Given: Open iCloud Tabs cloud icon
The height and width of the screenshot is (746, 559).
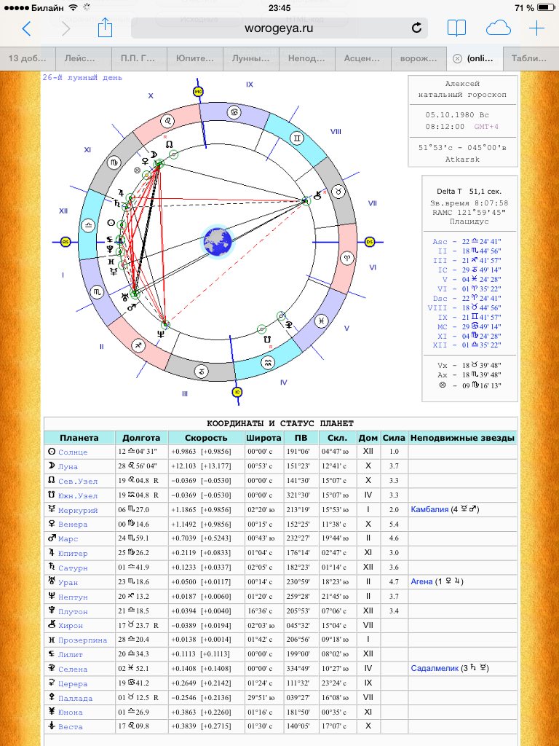Looking at the screenshot, I should (x=498, y=29).
